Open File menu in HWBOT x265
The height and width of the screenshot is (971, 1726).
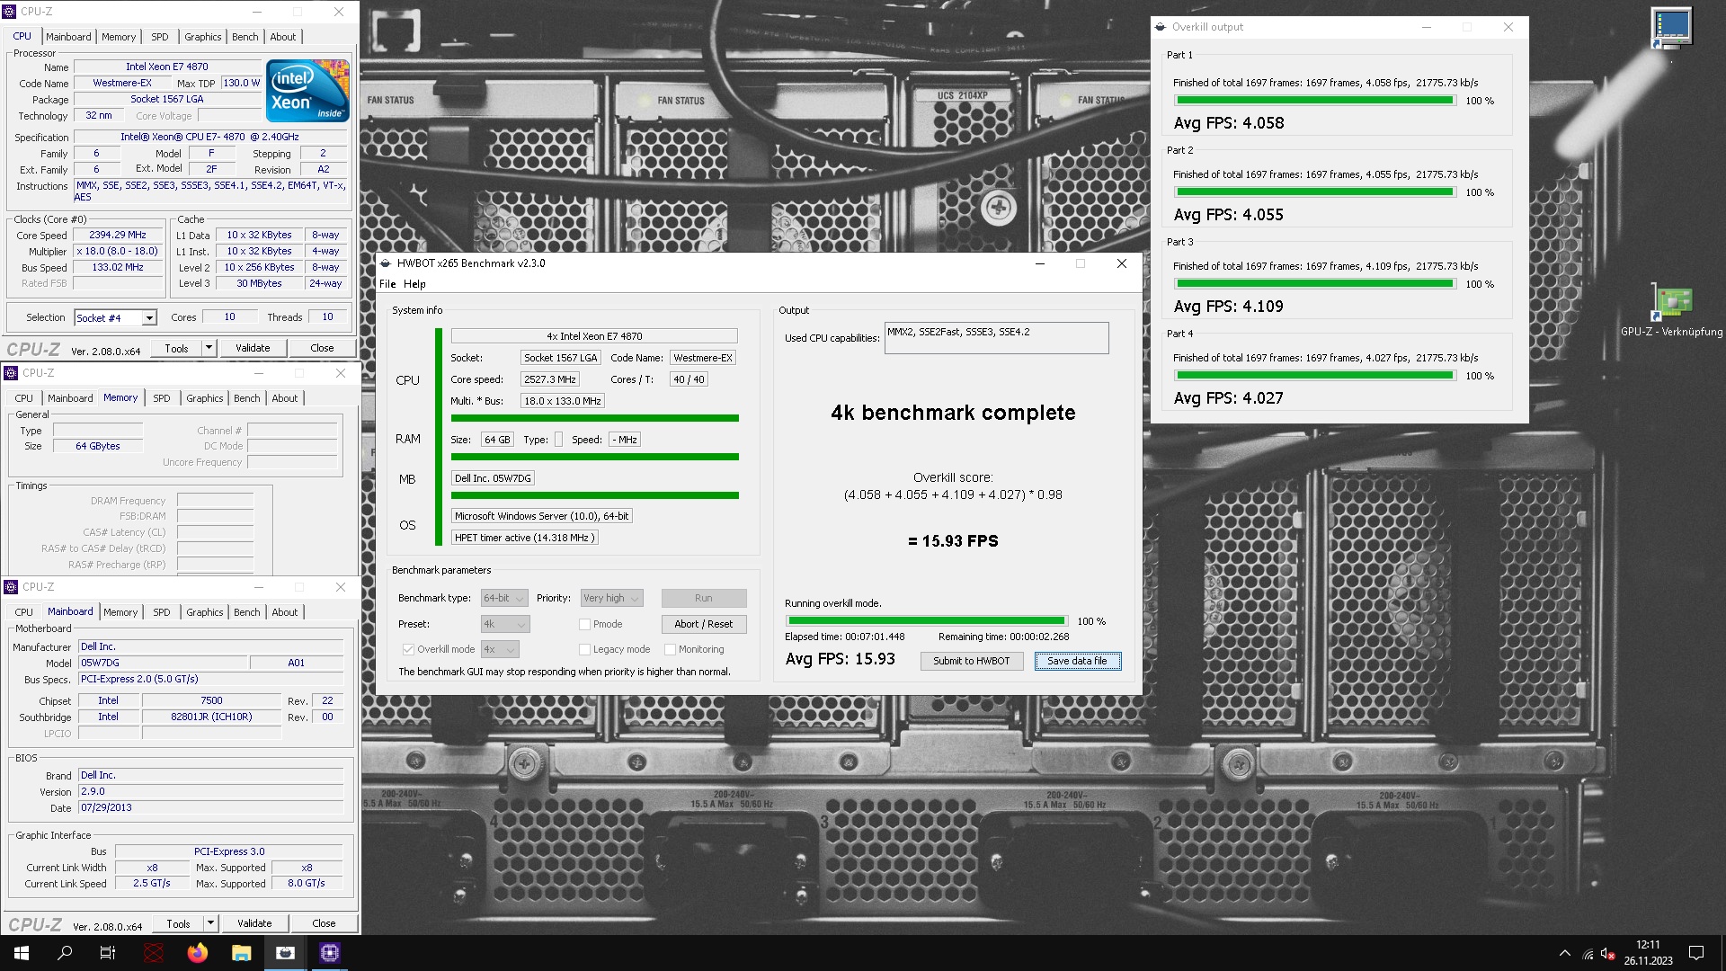[387, 284]
